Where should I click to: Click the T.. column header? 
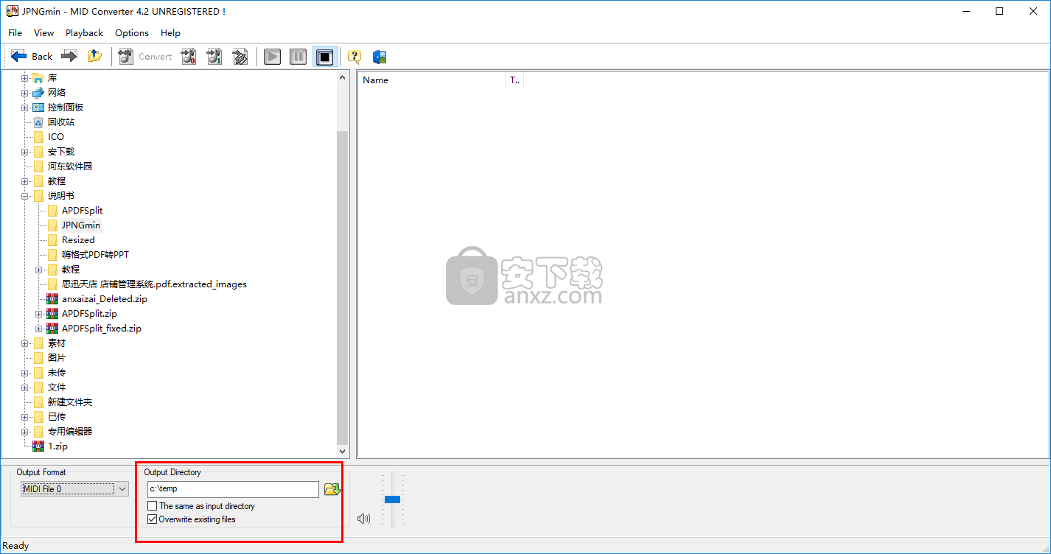(514, 80)
